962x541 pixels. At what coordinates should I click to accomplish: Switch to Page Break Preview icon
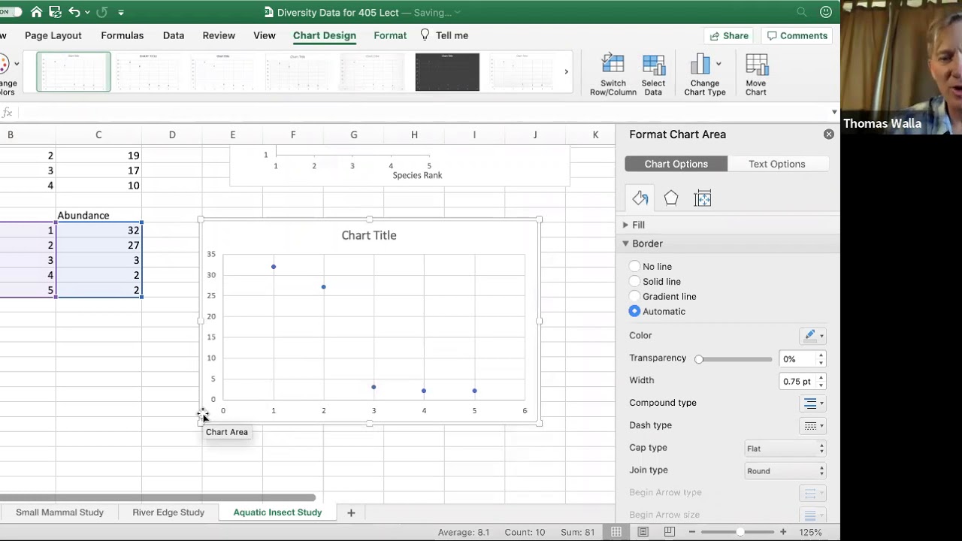[669, 532]
